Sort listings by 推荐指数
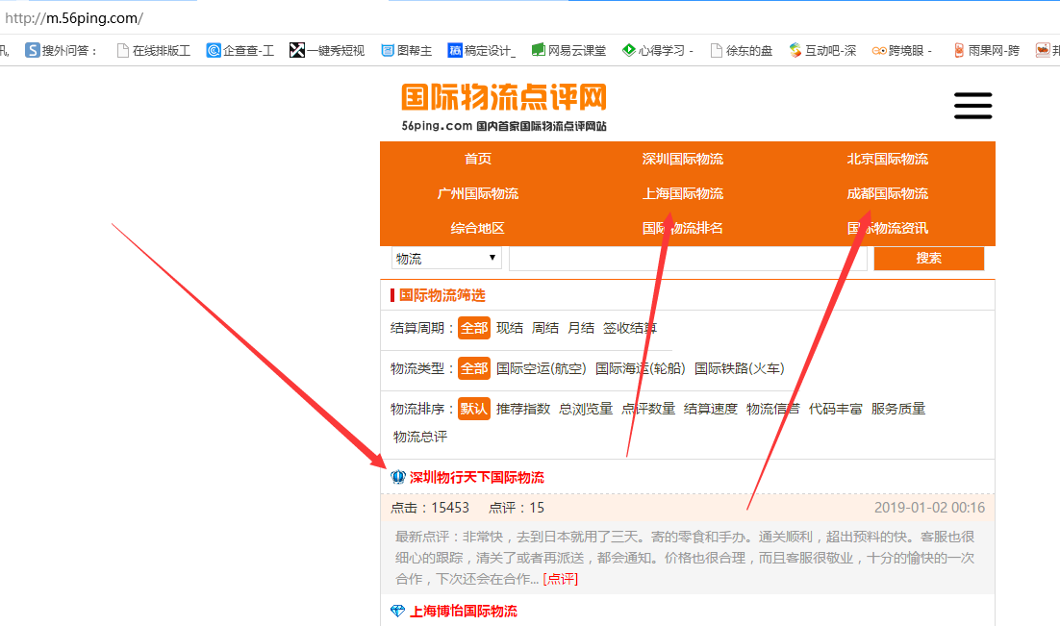The height and width of the screenshot is (626, 1060). (523, 409)
